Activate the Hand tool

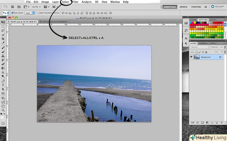pos(3,106)
